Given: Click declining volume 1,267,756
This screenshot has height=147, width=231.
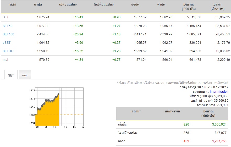Looking at the screenshot, I should click(x=219, y=141).
